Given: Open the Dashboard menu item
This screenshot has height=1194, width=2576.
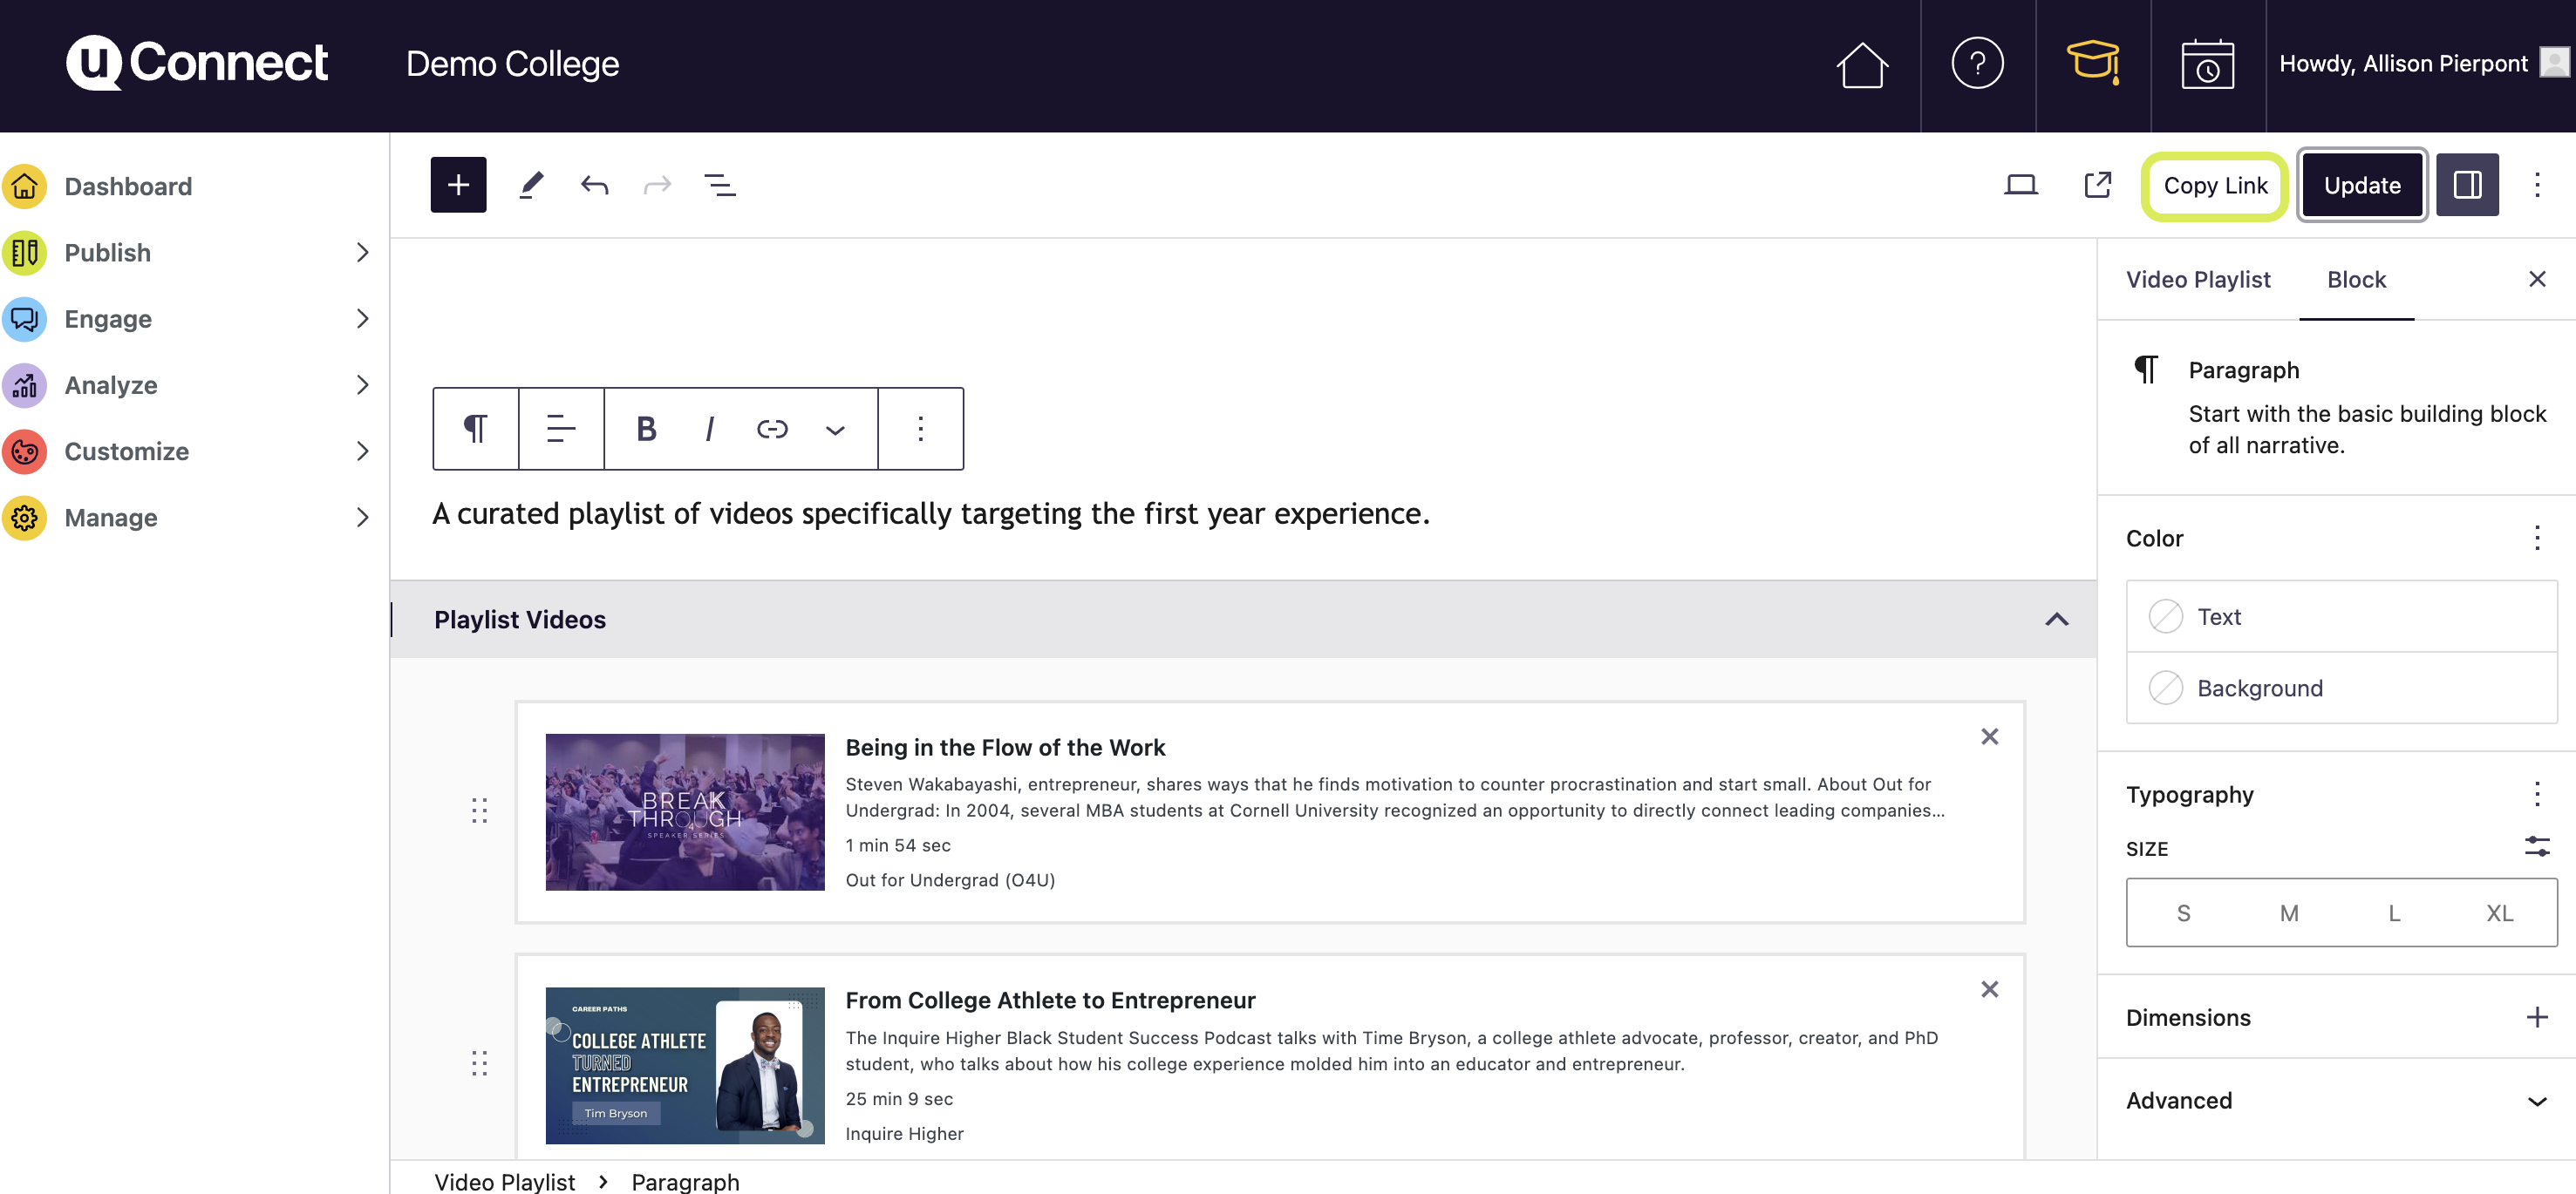Looking at the screenshot, I should [x=128, y=187].
